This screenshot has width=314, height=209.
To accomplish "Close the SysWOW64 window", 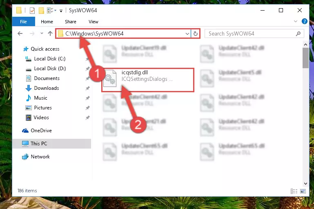I will click(x=300, y=10).
